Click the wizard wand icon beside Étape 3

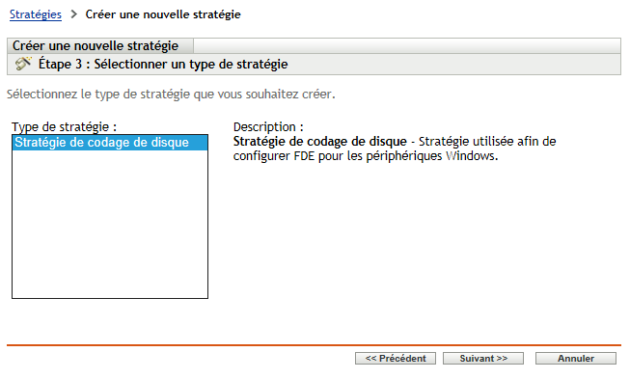(x=23, y=64)
